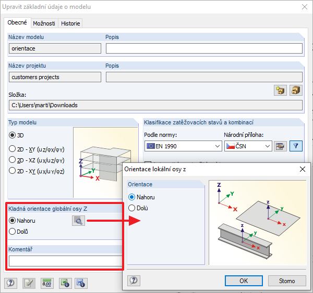Choose Nahoru for global Z axis

22,221
